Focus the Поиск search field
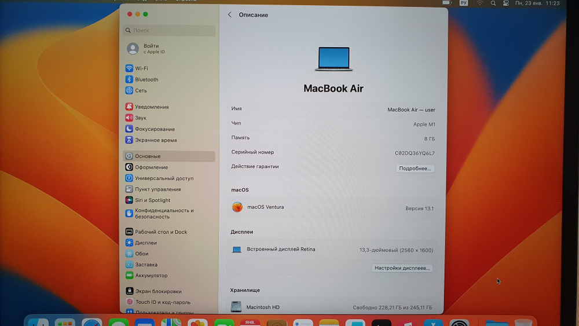579x326 pixels. (169, 30)
